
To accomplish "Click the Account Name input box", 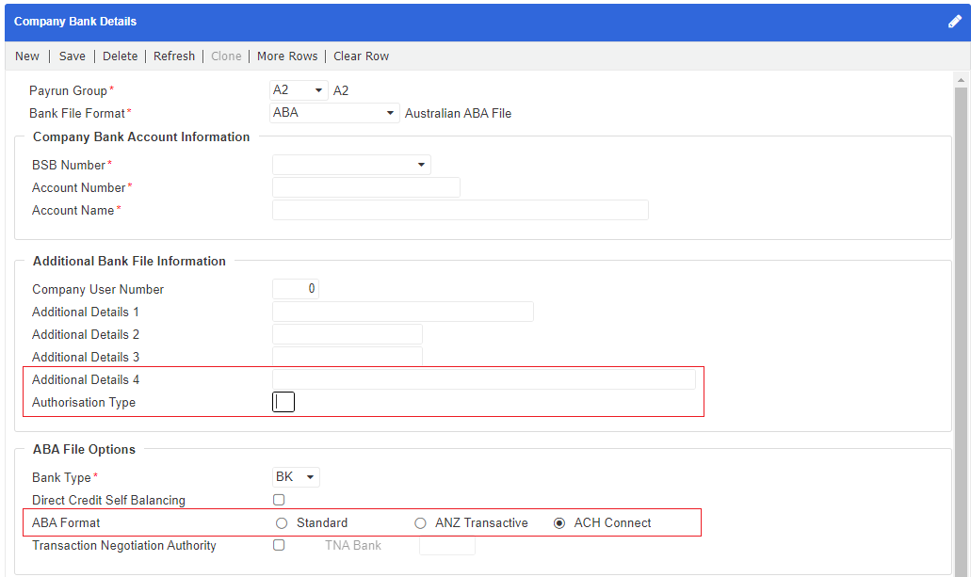I will (x=460, y=209).
